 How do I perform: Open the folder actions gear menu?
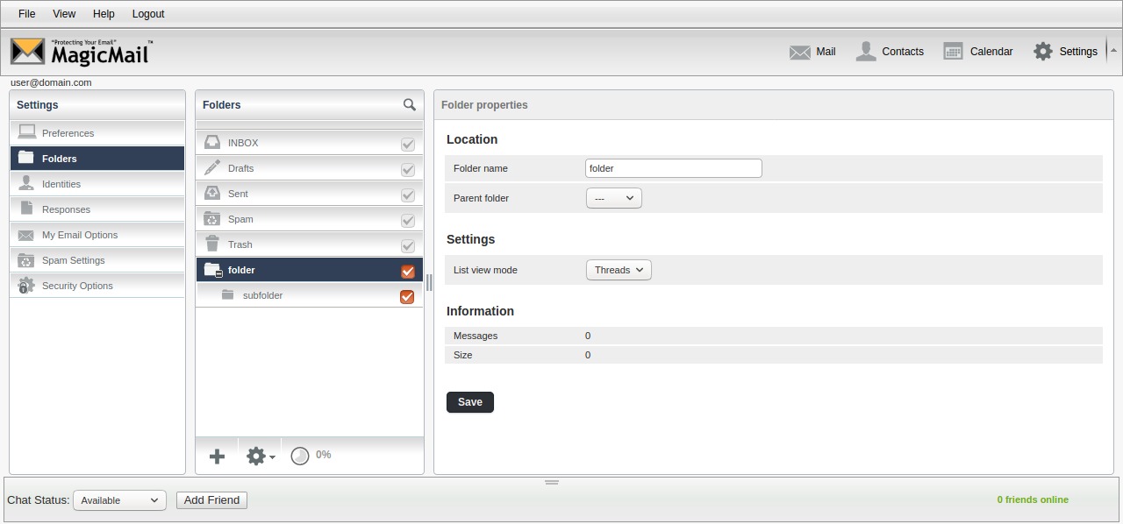click(259, 456)
